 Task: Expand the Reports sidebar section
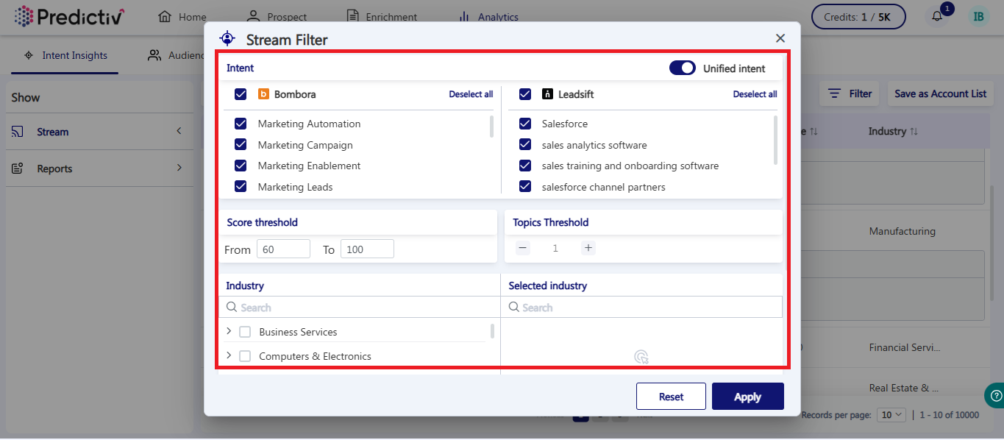coord(179,168)
